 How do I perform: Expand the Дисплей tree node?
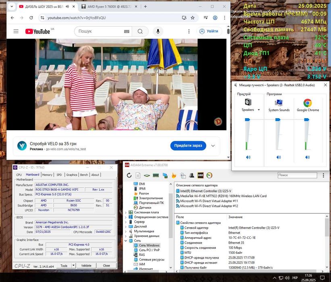point(126,227)
